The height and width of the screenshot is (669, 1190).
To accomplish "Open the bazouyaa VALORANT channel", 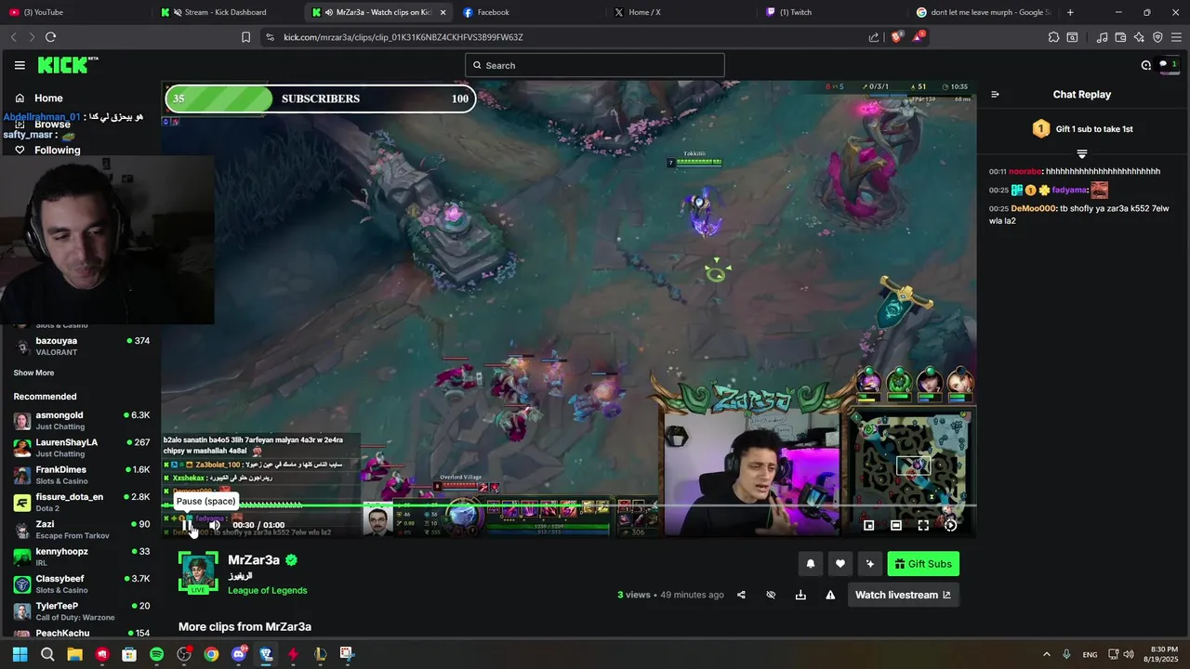I will coord(81,347).
